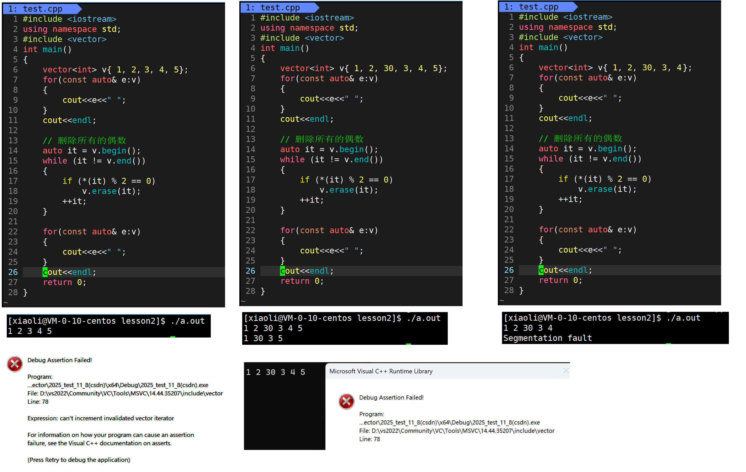
Task: Click green cursor block on line 26 in right editor
Action: (x=541, y=270)
